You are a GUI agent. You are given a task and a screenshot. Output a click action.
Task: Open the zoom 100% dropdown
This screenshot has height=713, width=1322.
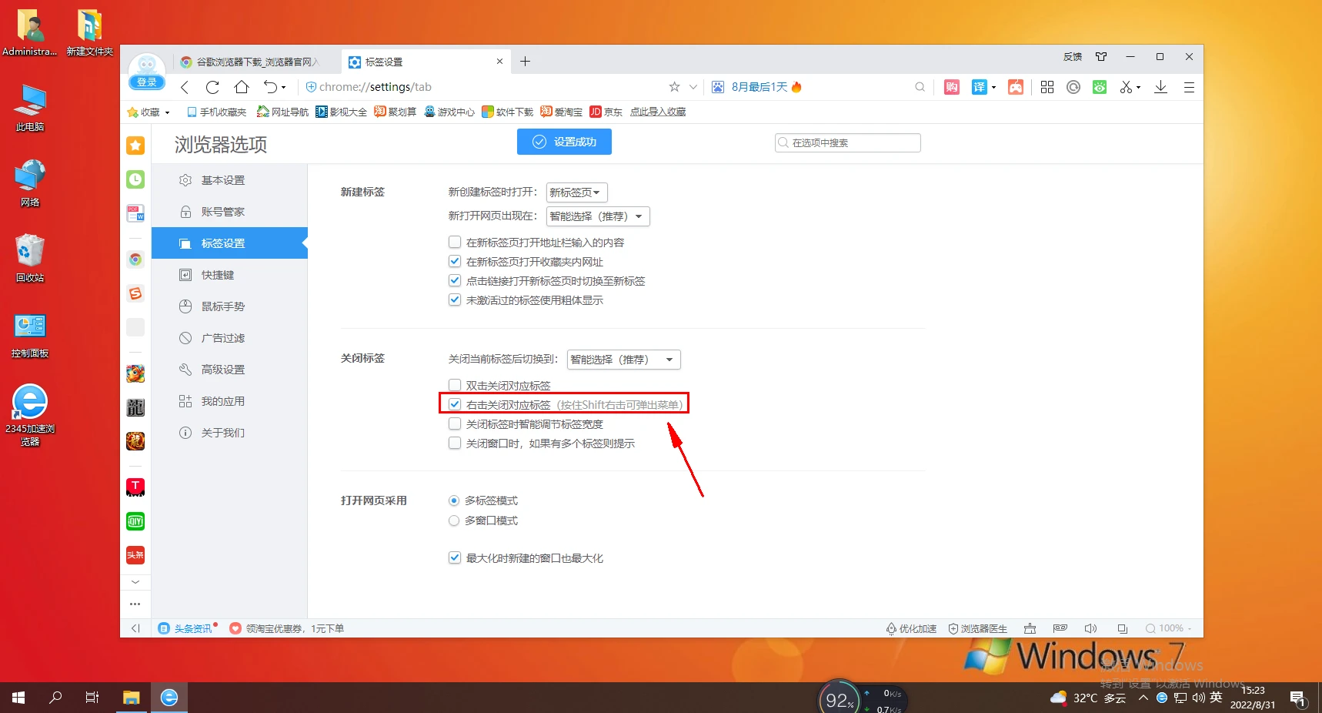point(1168,628)
